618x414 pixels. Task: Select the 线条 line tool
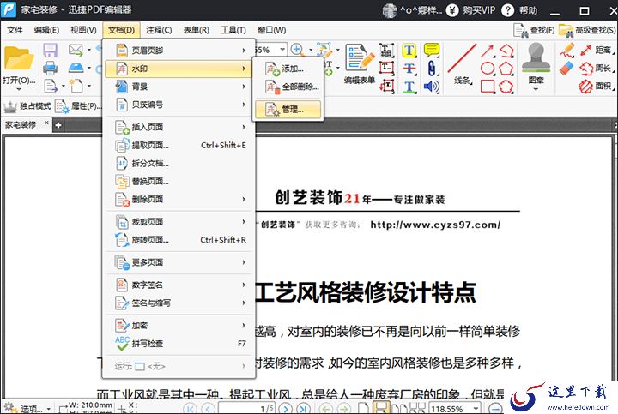click(x=463, y=63)
